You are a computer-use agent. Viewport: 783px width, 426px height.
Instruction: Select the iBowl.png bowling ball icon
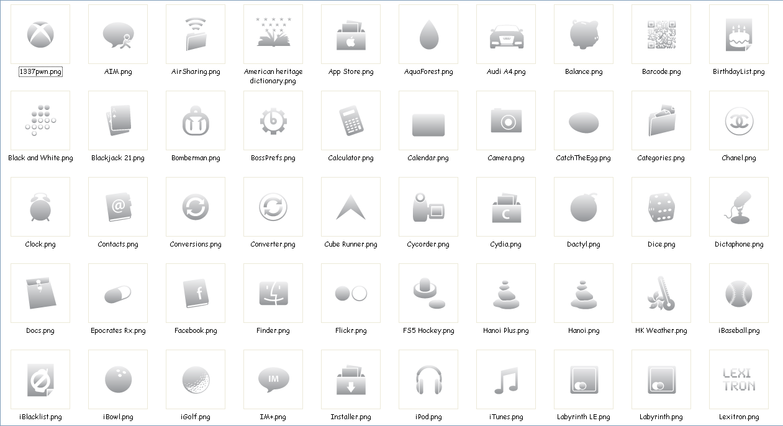point(118,379)
